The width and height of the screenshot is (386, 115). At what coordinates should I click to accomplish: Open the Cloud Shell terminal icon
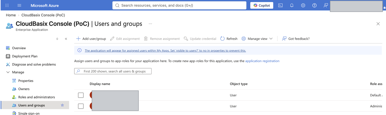280,5
